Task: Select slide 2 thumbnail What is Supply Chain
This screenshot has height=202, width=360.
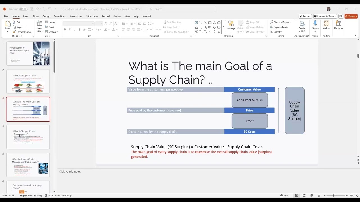Action: coord(28,81)
